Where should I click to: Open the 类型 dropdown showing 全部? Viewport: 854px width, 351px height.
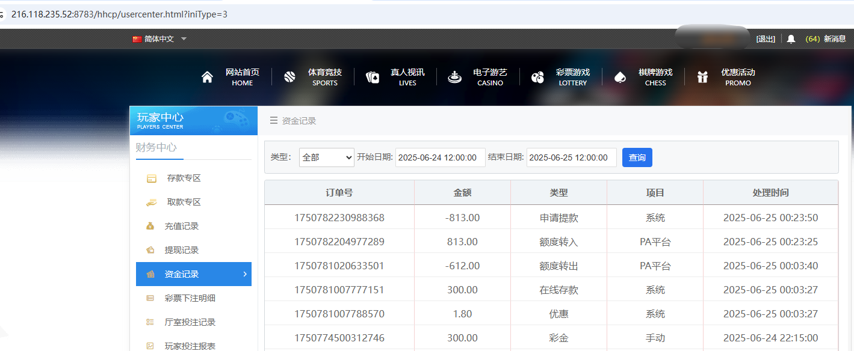click(326, 157)
